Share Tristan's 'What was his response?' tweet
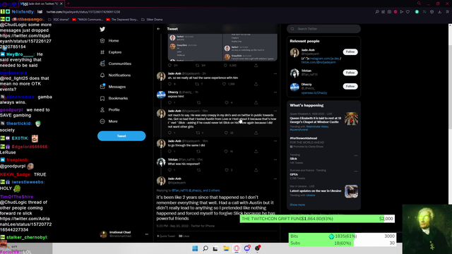 256,170
